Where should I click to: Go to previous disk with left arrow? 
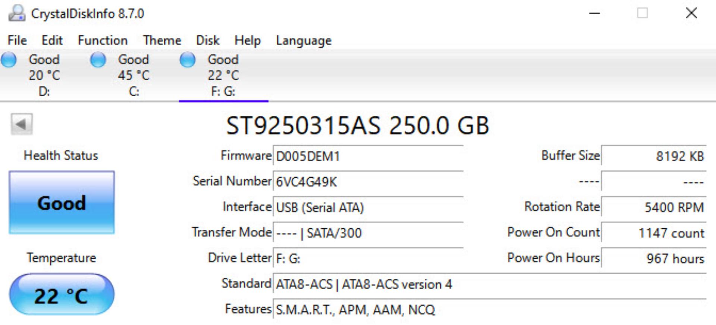pos(22,124)
